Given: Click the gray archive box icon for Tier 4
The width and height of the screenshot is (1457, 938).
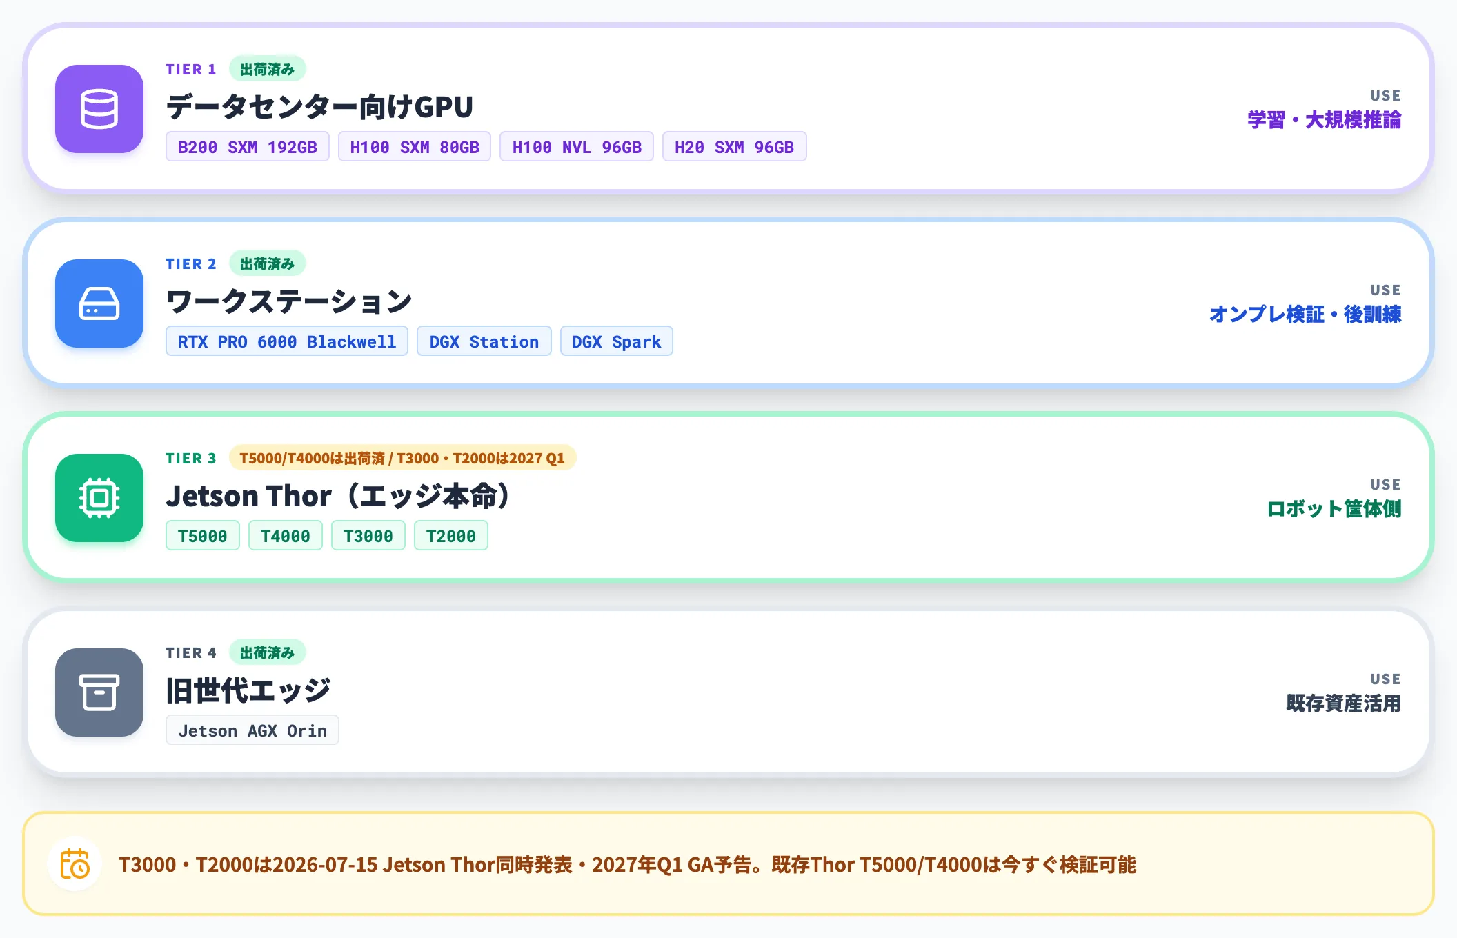Looking at the screenshot, I should pos(99,692).
